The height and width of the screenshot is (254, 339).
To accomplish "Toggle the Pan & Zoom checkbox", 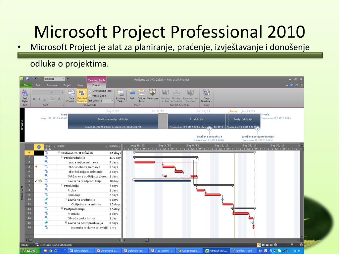I will (x=90, y=96).
